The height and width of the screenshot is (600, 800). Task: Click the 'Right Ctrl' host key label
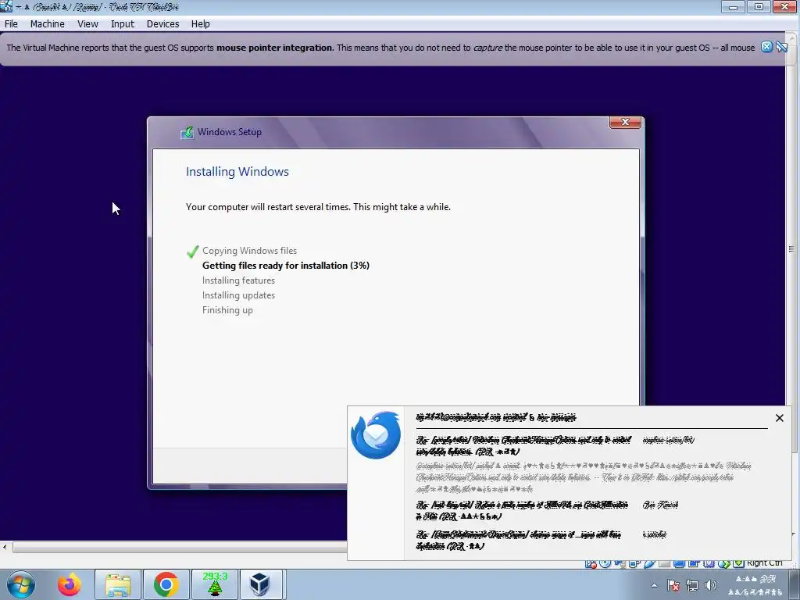click(x=764, y=562)
